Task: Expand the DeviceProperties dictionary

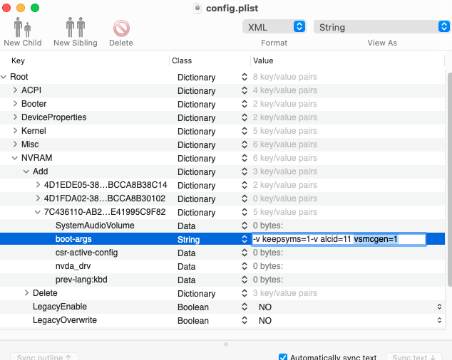Action: (x=15, y=117)
